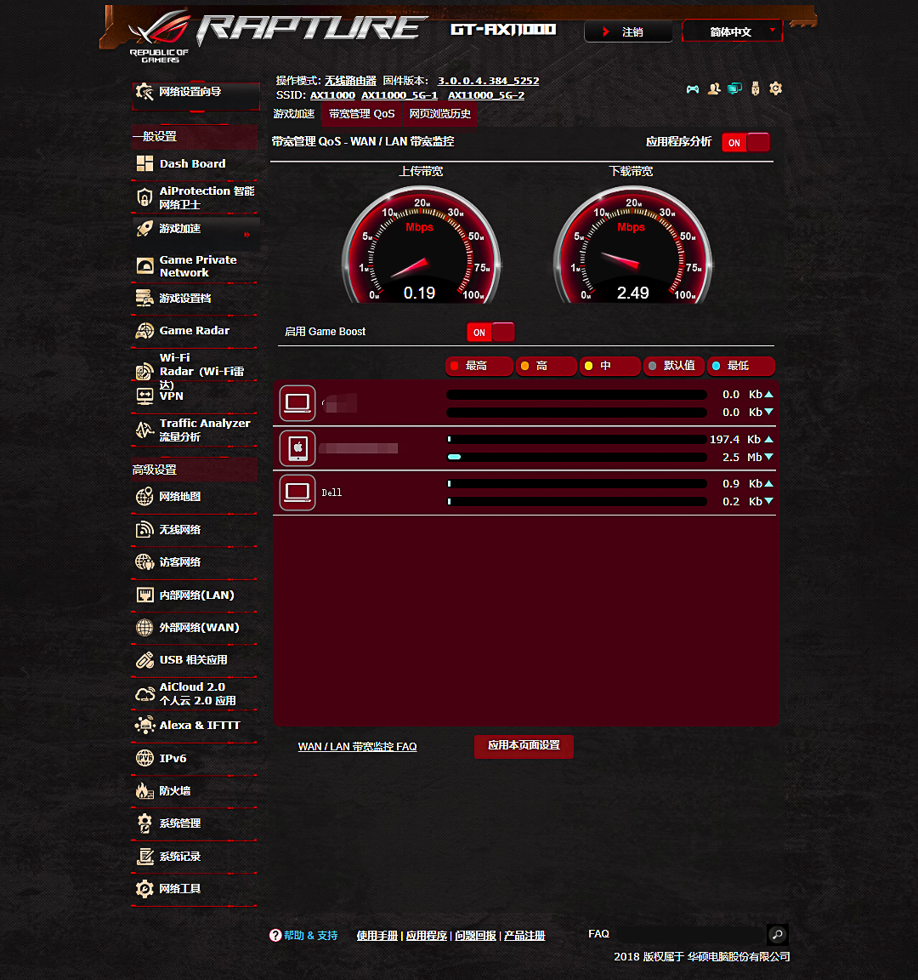The image size is (918, 980).
Task: Open 网络地图 globe icon
Action: 144,497
